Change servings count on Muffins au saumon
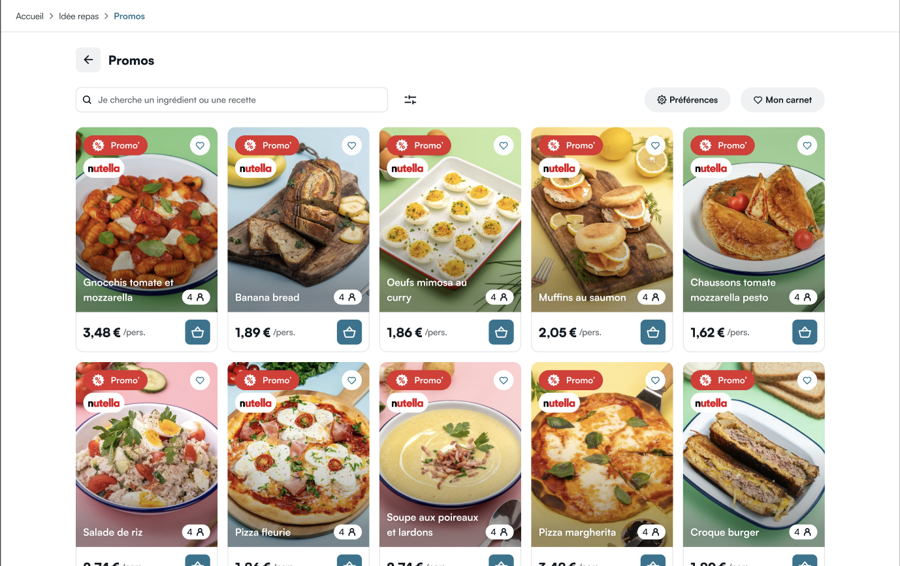The height and width of the screenshot is (566, 900). [x=651, y=297]
